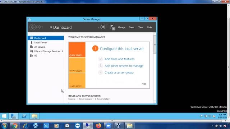Click scroll up arrow of Server Manager scrollbar

pyautogui.click(x=155, y=34)
